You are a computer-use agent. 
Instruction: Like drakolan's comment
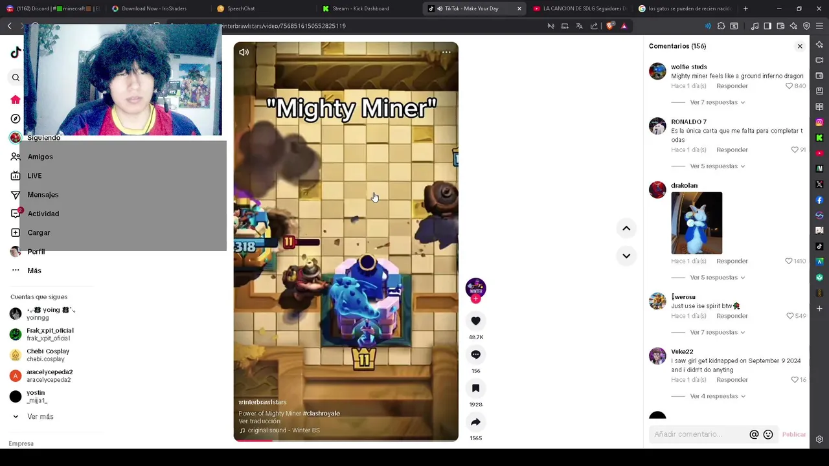click(789, 261)
